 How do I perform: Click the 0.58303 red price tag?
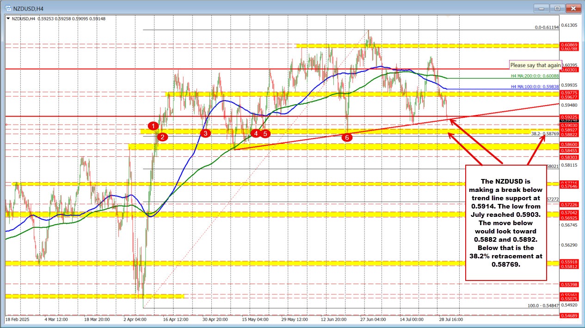click(569, 157)
